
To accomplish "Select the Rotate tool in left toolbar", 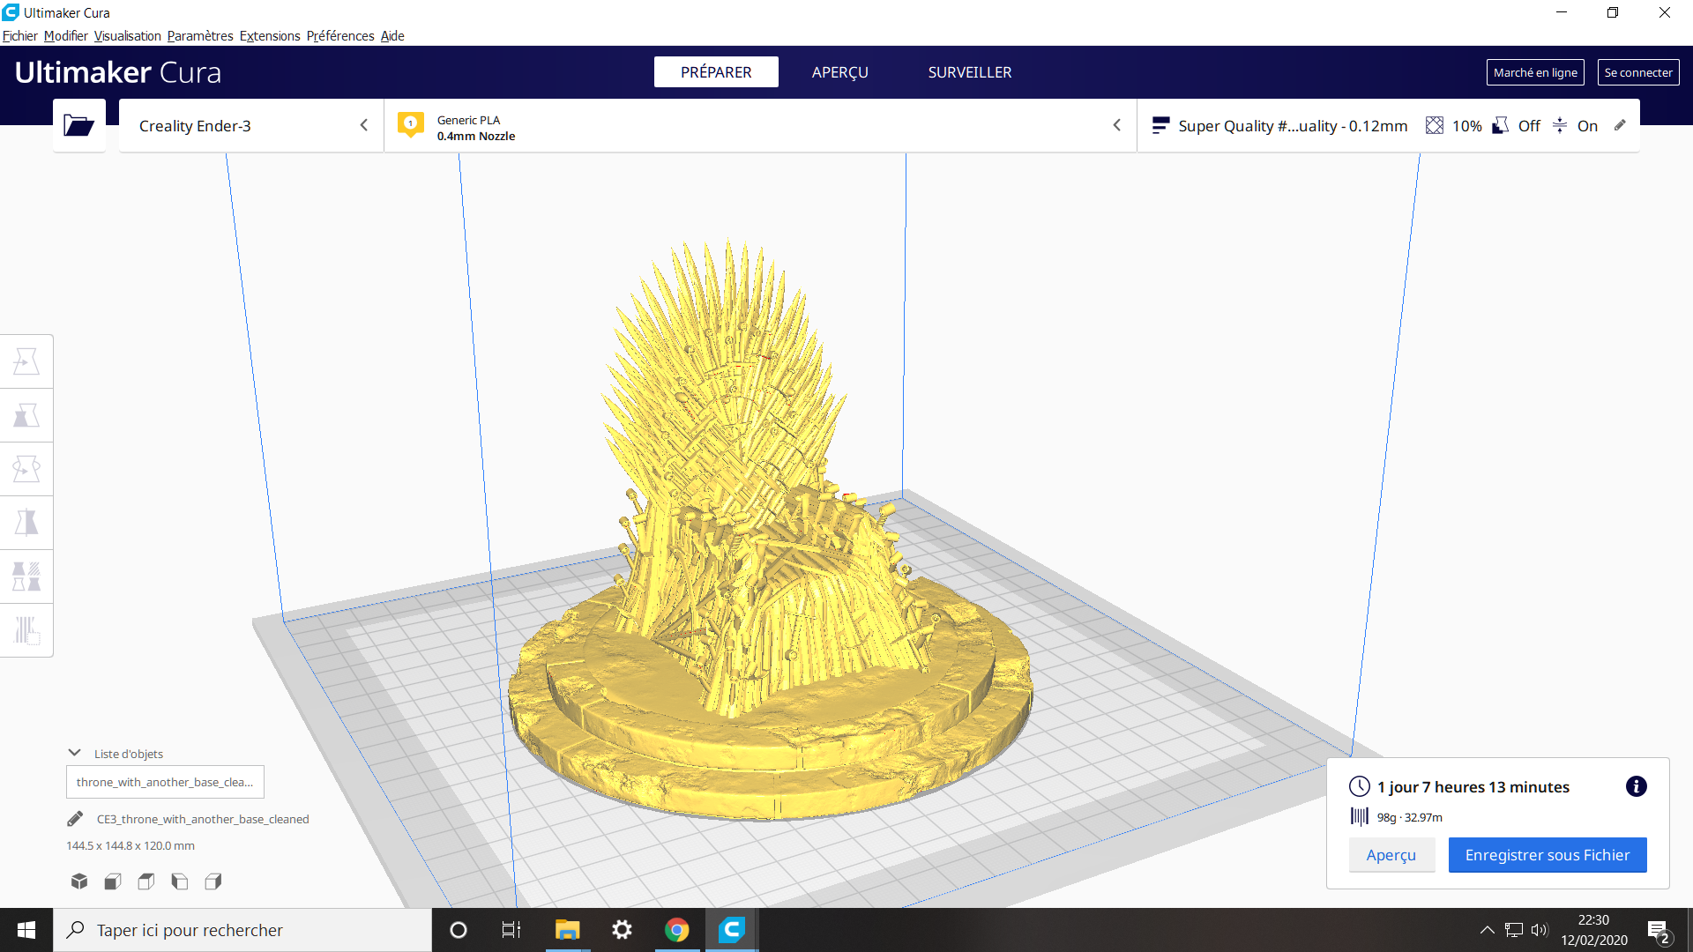I will (26, 469).
